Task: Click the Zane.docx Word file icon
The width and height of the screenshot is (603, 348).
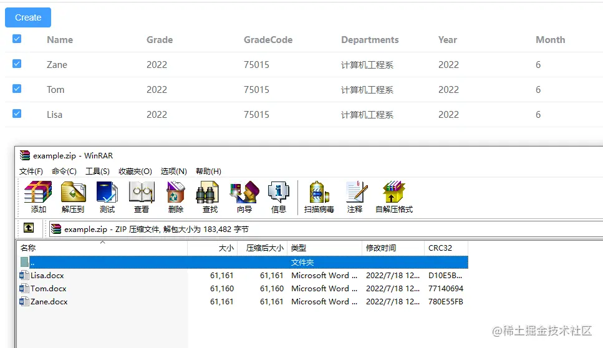Action: tap(24, 301)
